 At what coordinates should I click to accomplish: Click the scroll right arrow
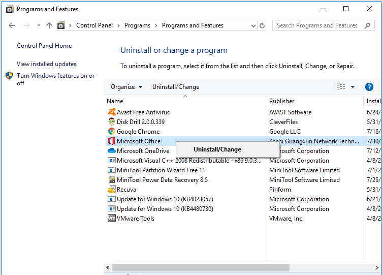[x=376, y=268]
